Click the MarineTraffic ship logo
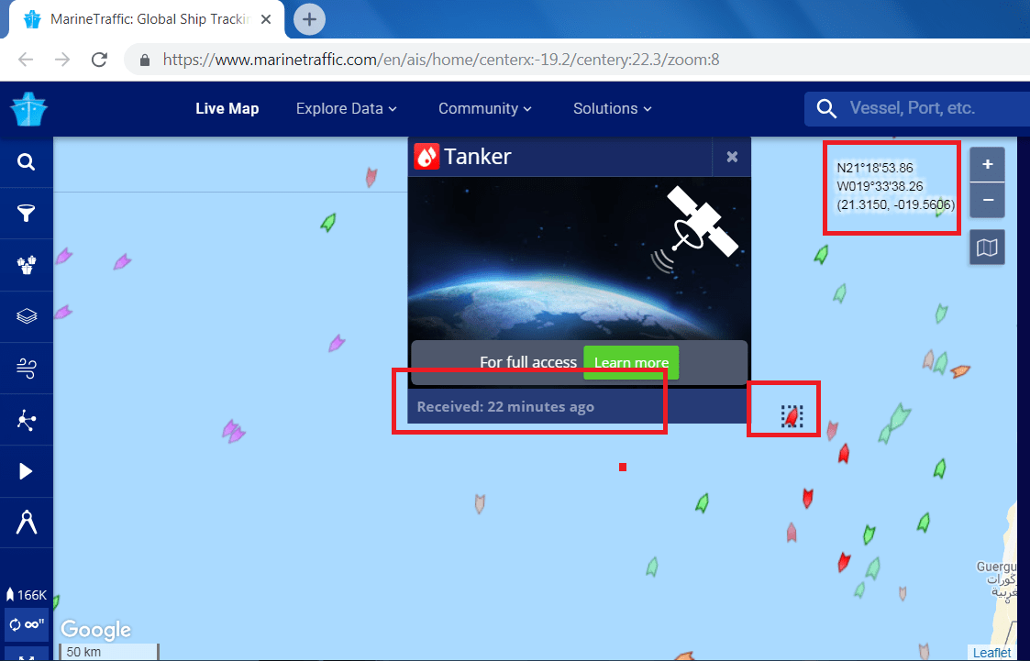The height and width of the screenshot is (661, 1030). point(29,109)
